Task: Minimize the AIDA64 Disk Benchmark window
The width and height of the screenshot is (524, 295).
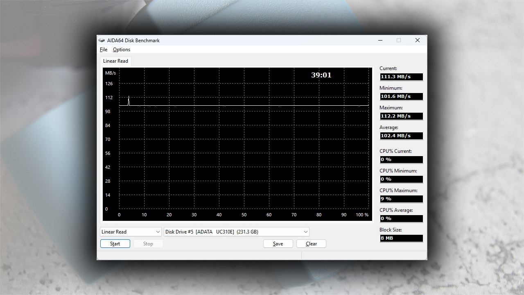Action: coord(380,40)
